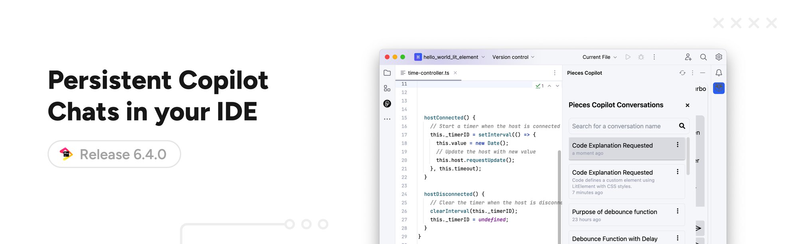Open Code With Me add-user icon
The height and width of the screenshot is (244, 798).
688,57
